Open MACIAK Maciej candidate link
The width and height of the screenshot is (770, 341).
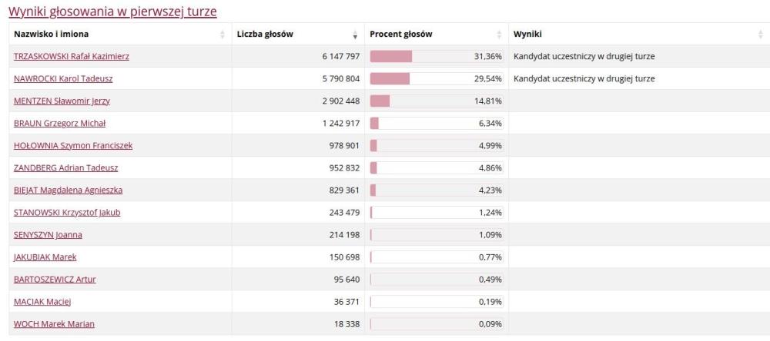click(42, 302)
